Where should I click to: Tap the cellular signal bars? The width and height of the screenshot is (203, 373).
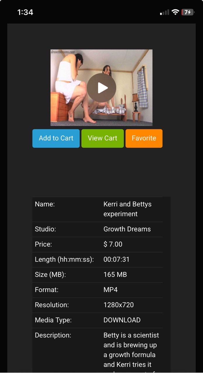165,12
